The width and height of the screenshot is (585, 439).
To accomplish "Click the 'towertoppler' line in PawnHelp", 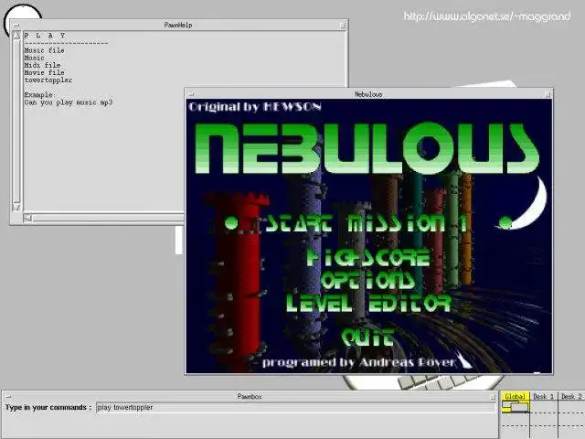I will [x=48, y=80].
